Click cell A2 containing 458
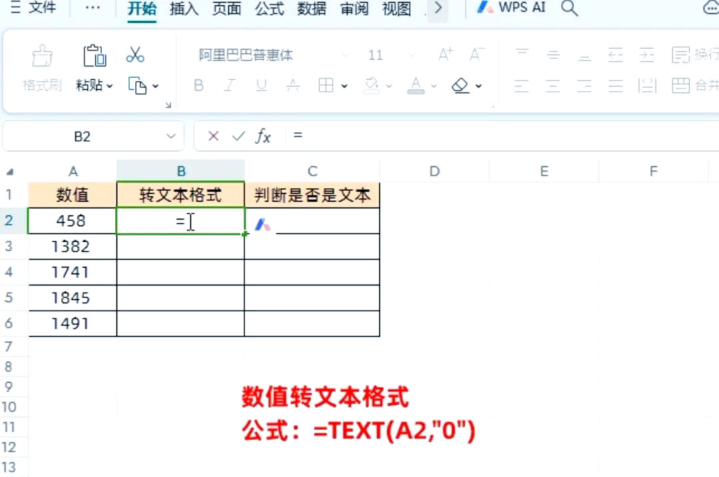The image size is (719, 477). click(73, 221)
